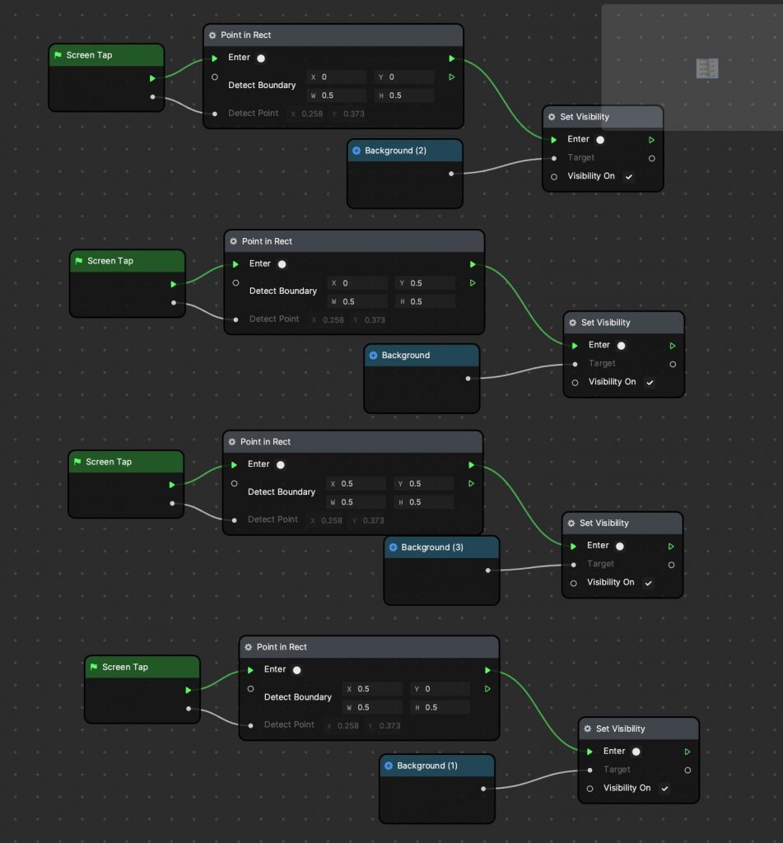Click gear on Set Visibility targeting Background (1)
The image size is (783, 843).
point(587,729)
